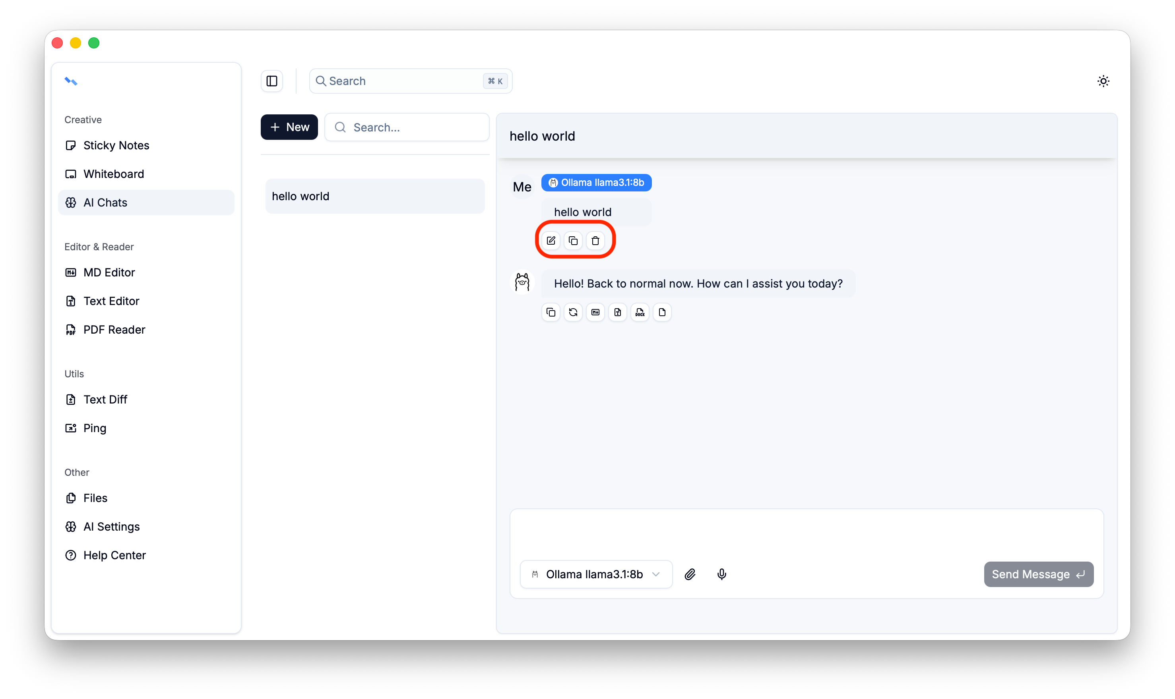Select the 'hello world' chat in list
This screenshot has height=699, width=1175.
(375, 196)
